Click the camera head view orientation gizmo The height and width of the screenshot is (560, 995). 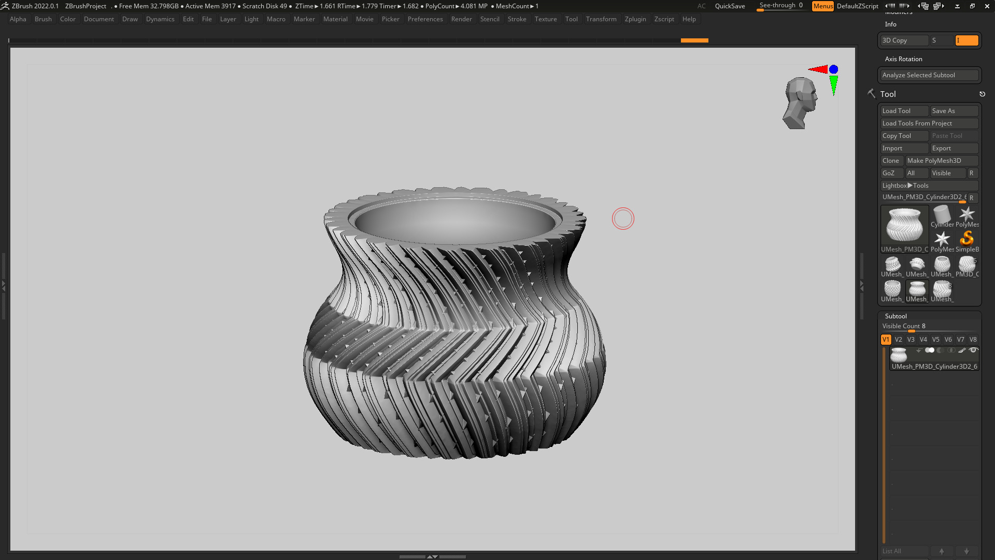coord(800,103)
